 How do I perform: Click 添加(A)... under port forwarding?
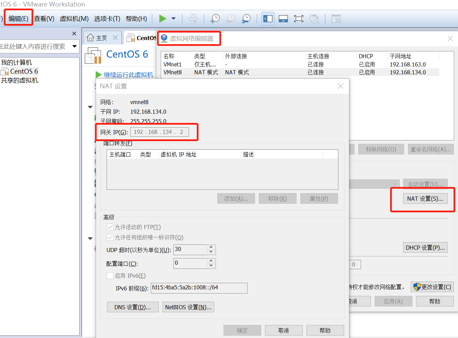coord(236,199)
